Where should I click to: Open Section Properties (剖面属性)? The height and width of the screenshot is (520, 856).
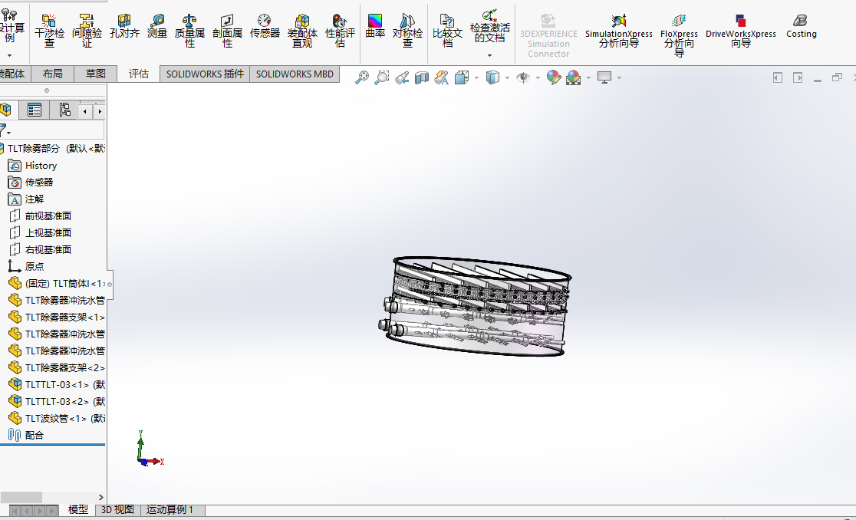pyautogui.click(x=227, y=31)
